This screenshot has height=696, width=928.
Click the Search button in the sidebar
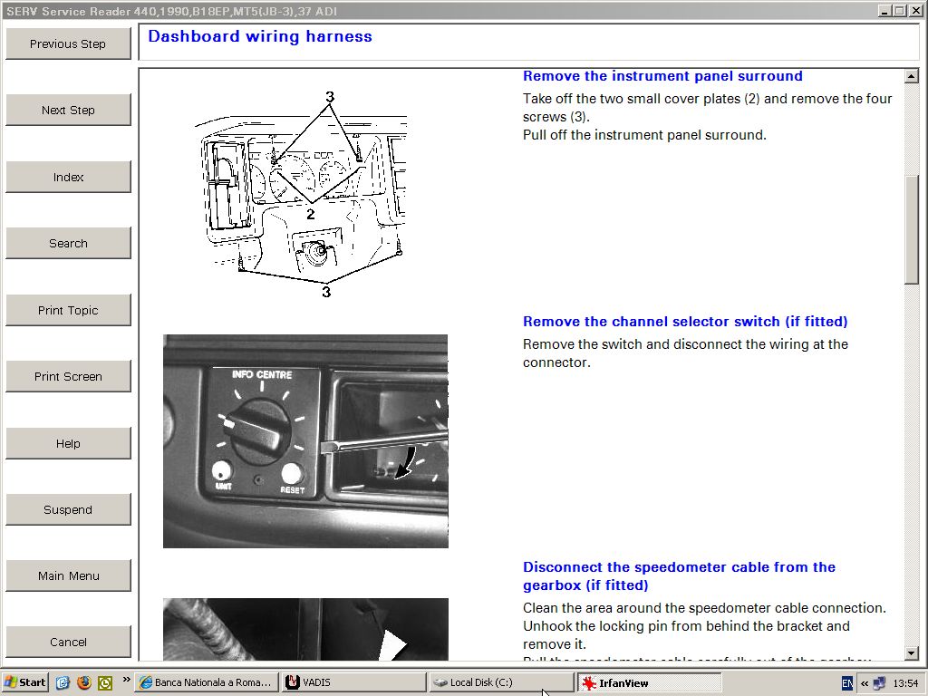[x=68, y=243]
